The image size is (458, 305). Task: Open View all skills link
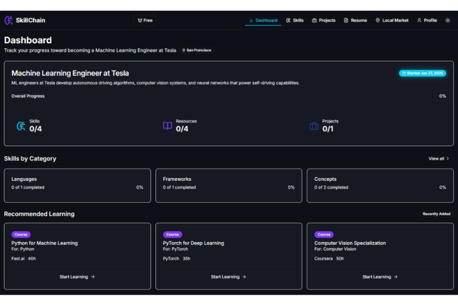[x=439, y=158]
